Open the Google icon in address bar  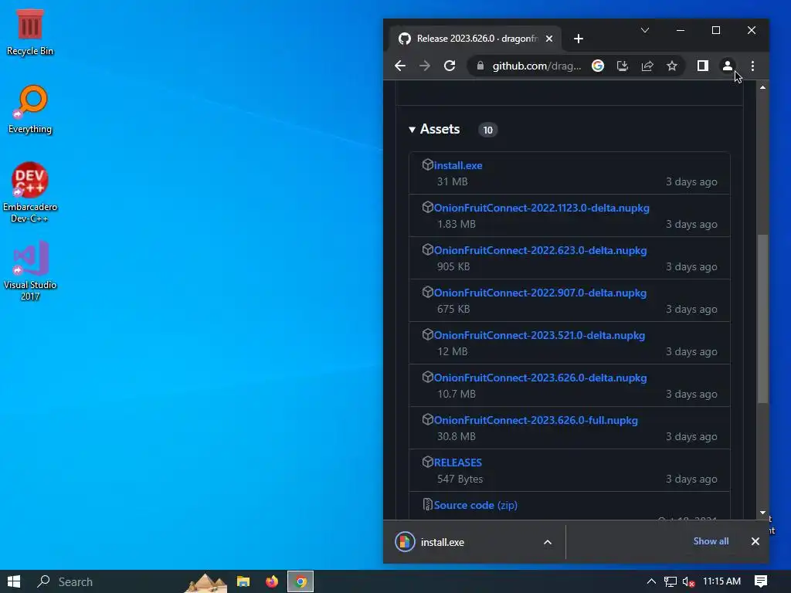pos(598,66)
